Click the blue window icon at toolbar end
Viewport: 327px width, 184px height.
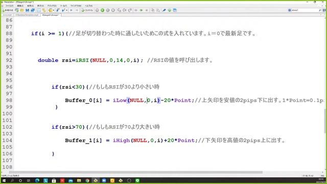coord(175,10)
